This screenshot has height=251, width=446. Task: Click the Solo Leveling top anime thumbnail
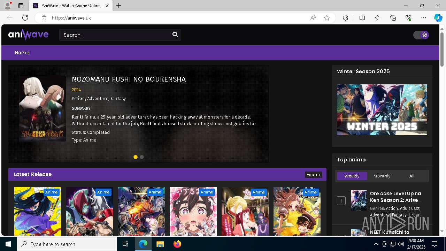[359, 200]
